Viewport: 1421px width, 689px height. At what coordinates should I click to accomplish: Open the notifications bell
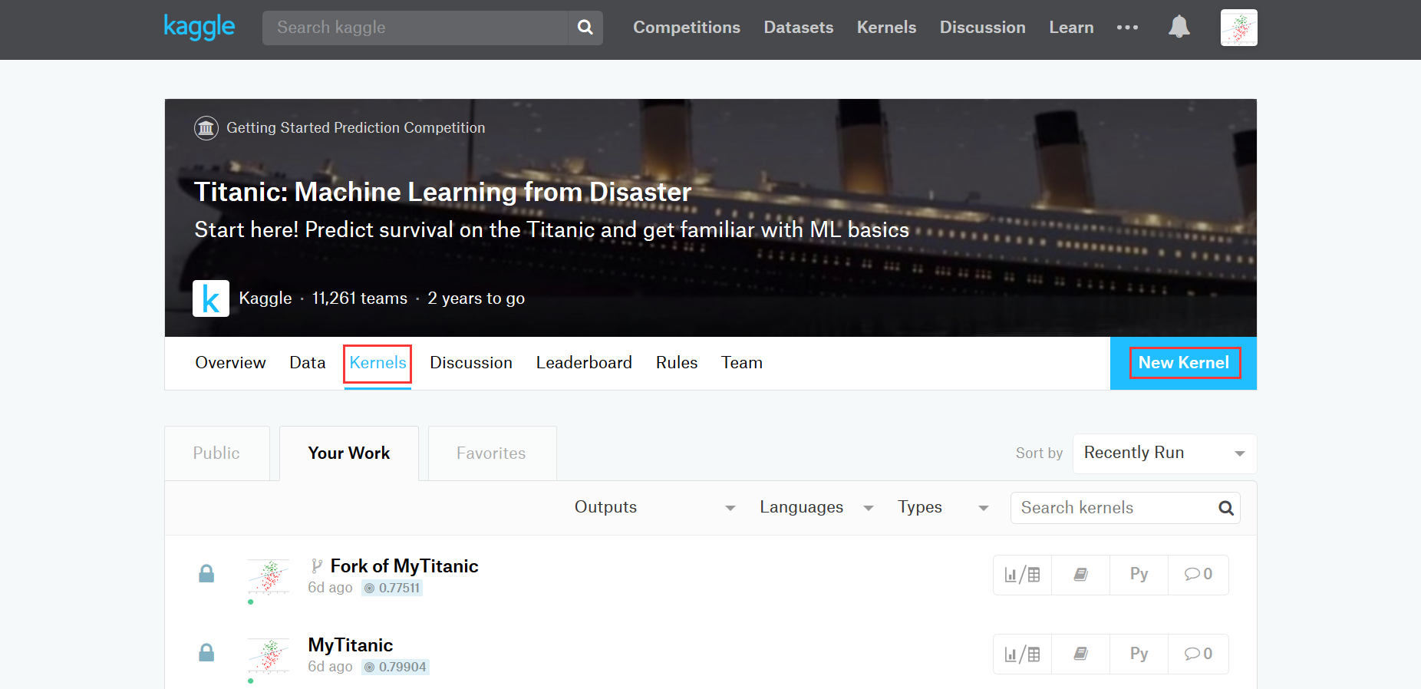[1179, 27]
